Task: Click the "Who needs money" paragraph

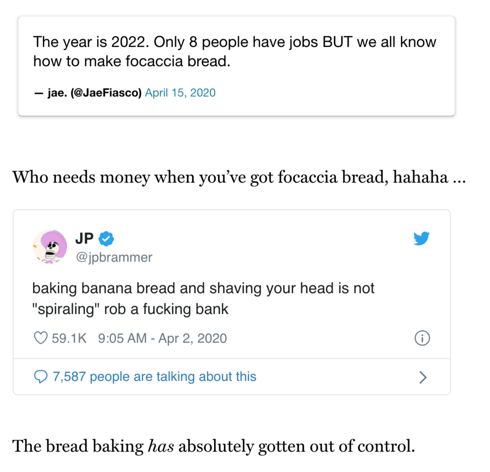Action: pyautogui.click(x=239, y=177)
